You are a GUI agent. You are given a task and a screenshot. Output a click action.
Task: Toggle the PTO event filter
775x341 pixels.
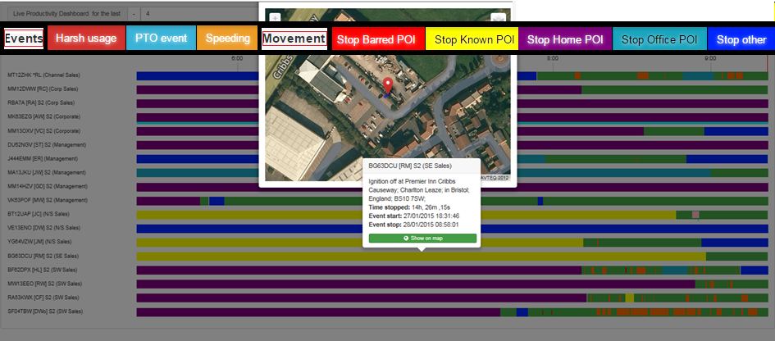pos(162,39)
